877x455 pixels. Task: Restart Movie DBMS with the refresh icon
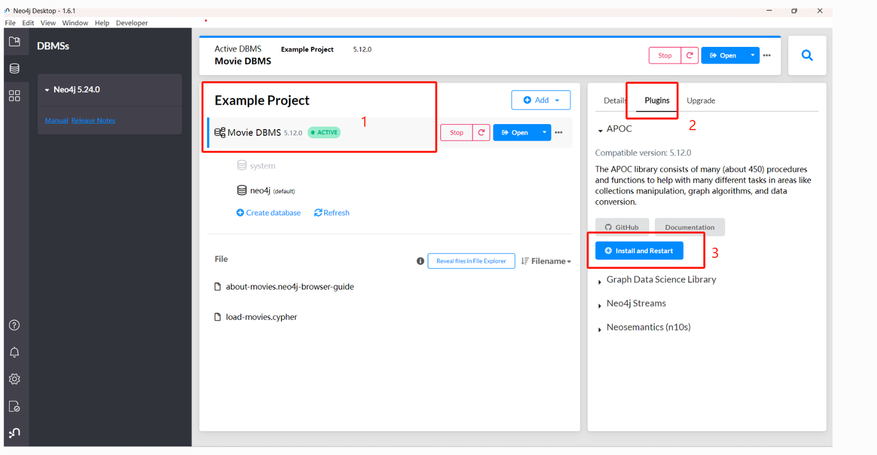click(x=481, y=132)
